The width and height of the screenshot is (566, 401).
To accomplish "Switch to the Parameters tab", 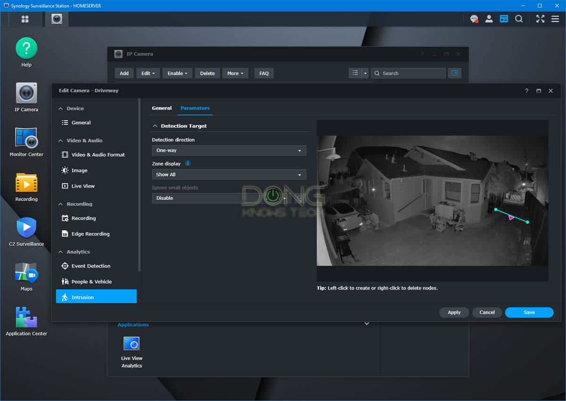I will [x=195, y=108].
